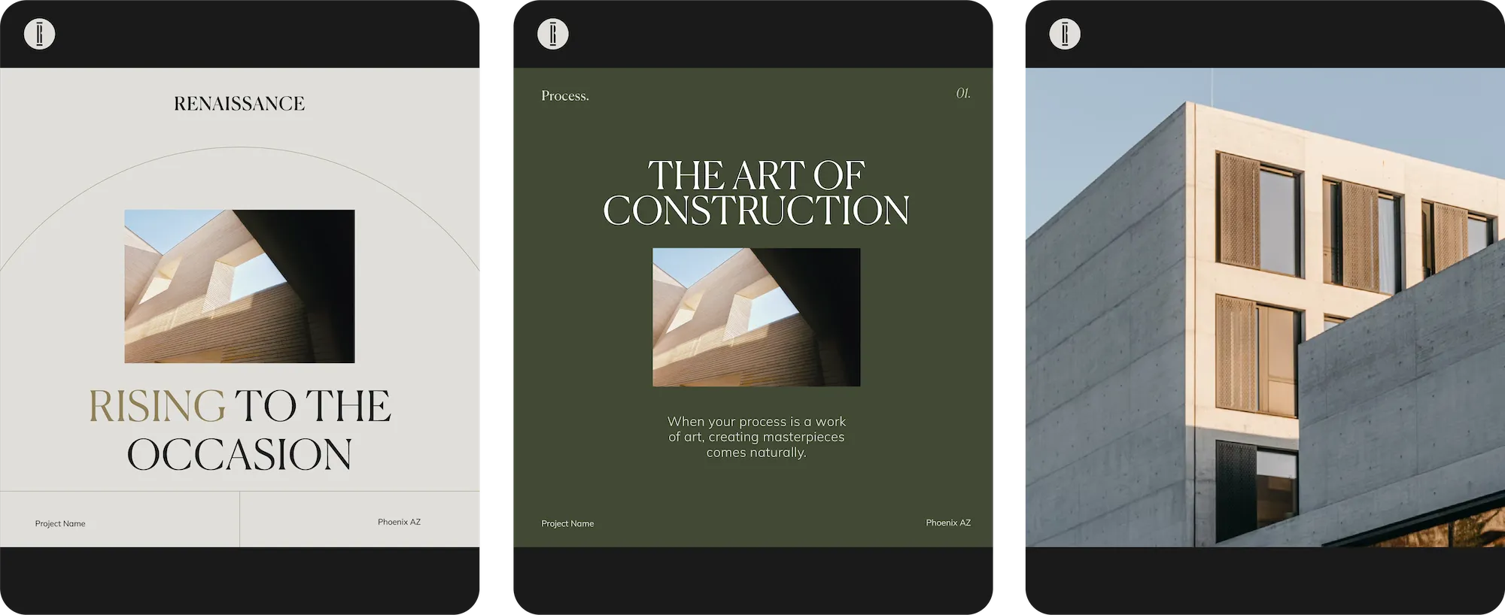Click the concrete building photograph
The image size is (1505, 615).
click(1265, 307)
